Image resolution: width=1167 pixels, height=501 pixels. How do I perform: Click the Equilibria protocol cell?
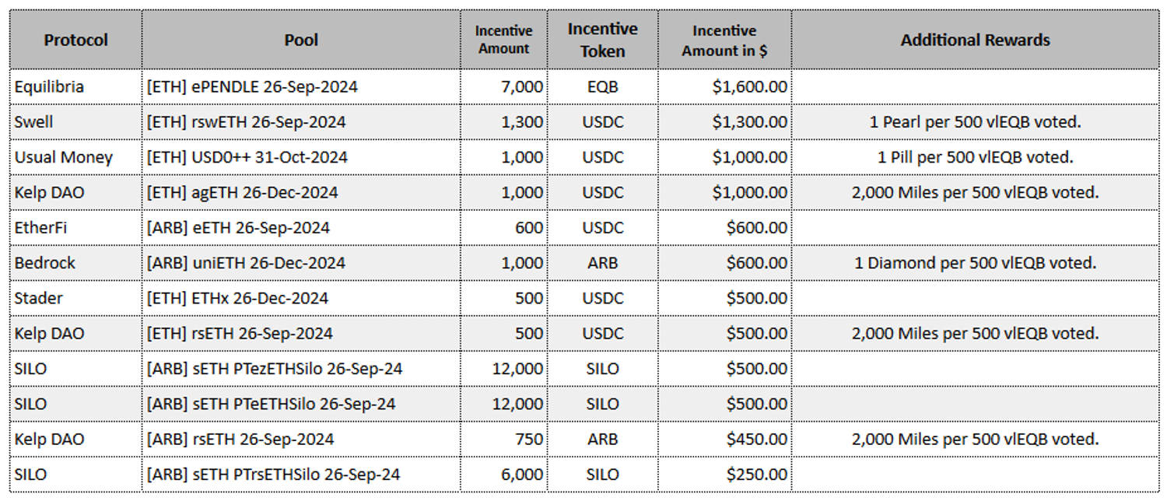coord(49,86)
